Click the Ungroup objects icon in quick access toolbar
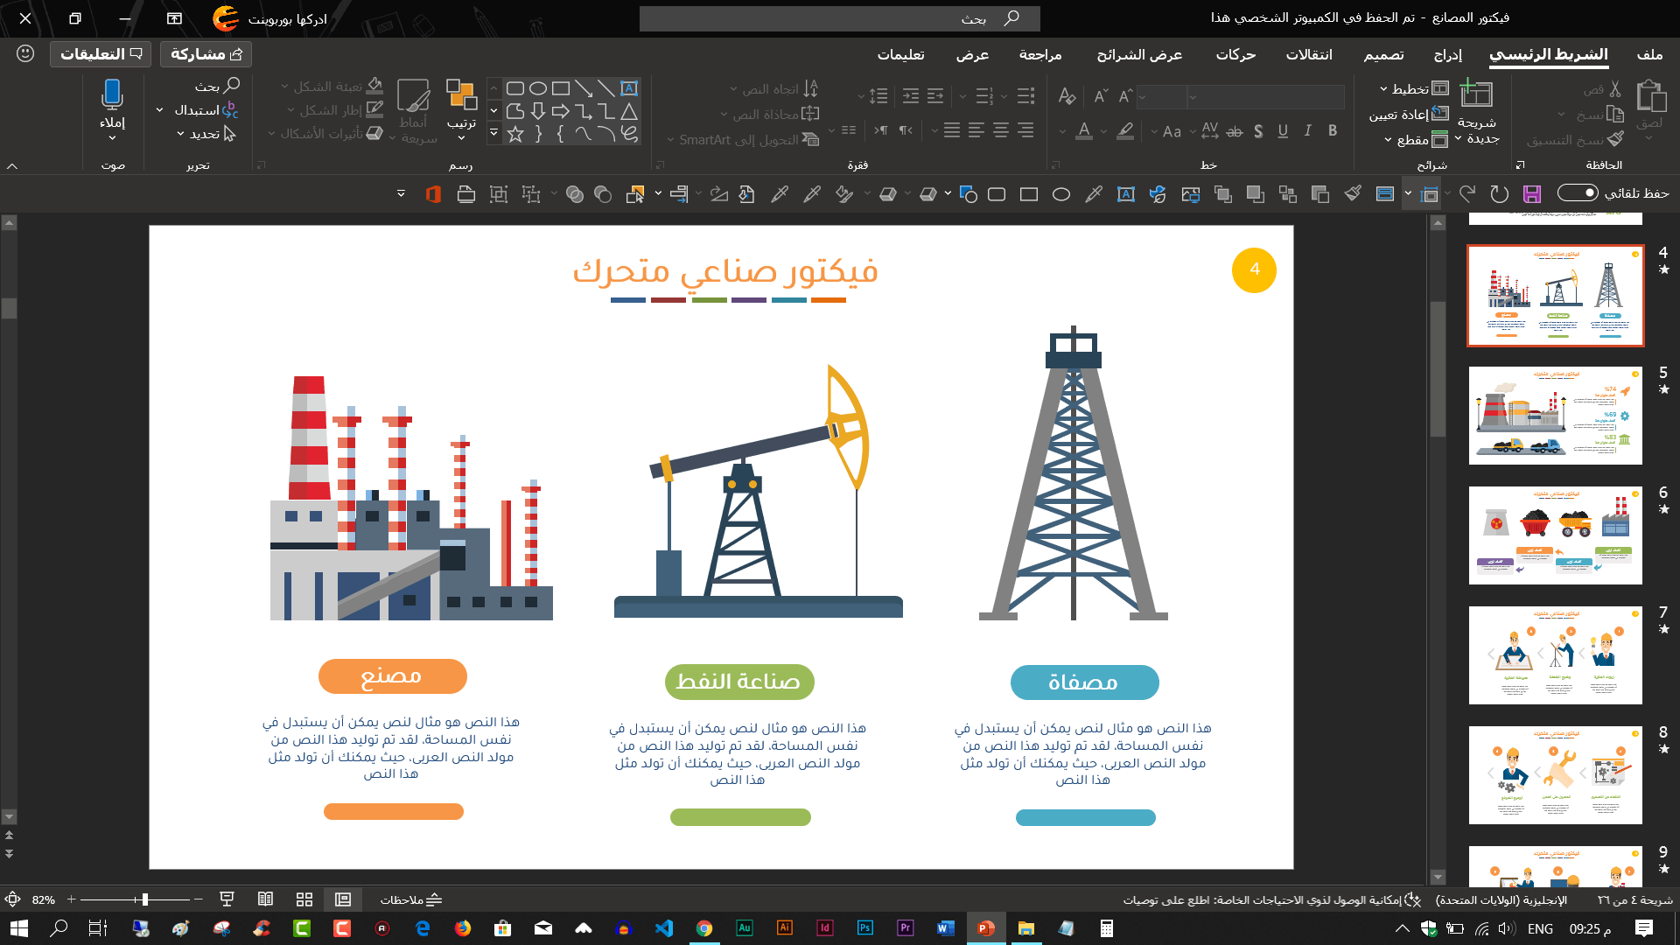 coord(531,194)
